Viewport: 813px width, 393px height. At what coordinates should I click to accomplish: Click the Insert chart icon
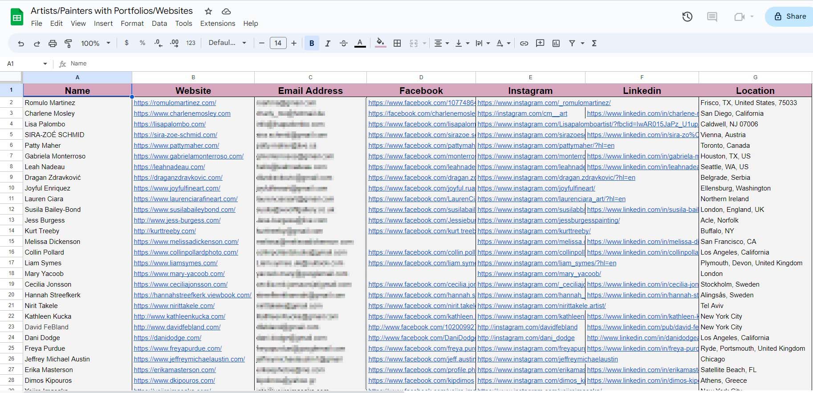556,43
